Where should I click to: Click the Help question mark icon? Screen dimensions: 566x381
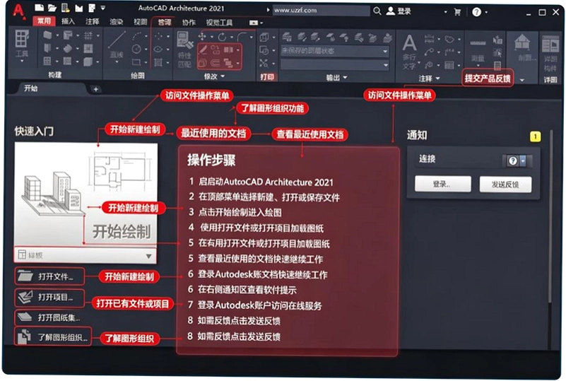(x=476, y=12)
